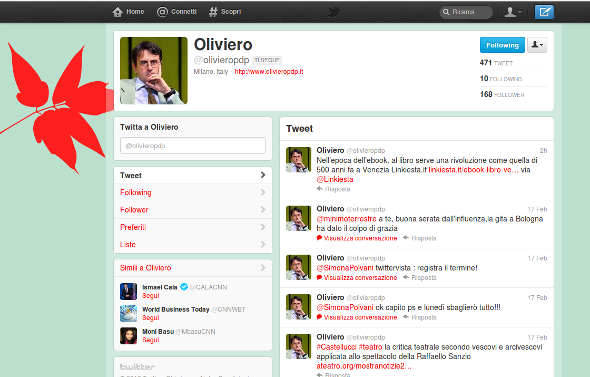Follow World Business Today using Segui

[x=151, y=318]
